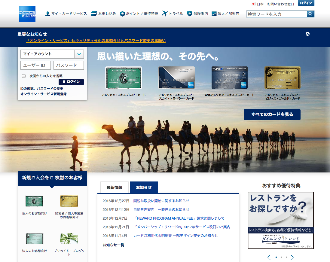This screenshot has width=330, height=262.
Task: Click the American Express logo
Action: (x=27, y=14)
